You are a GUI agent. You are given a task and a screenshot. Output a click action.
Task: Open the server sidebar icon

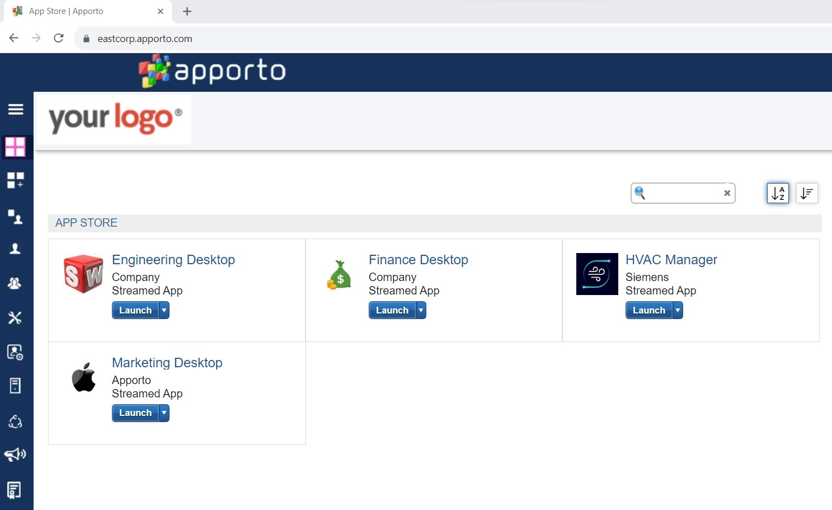tap(15, 386)
